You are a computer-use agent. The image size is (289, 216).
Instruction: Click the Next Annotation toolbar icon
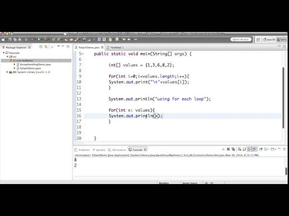[x=110, y=40]
